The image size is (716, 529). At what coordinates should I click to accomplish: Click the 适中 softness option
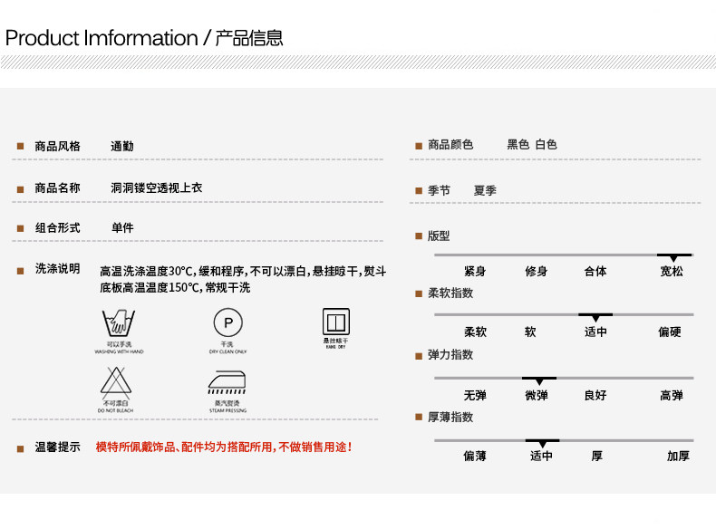tap(595, 332)
